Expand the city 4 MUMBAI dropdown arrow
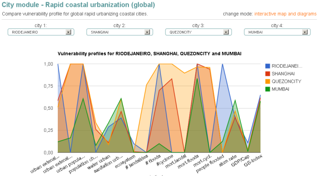This screenshot has height=176, width=321. coord(305,32)
